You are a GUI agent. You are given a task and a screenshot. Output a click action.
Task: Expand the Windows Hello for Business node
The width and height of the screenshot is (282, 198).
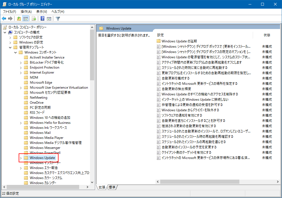click(21, 123)
